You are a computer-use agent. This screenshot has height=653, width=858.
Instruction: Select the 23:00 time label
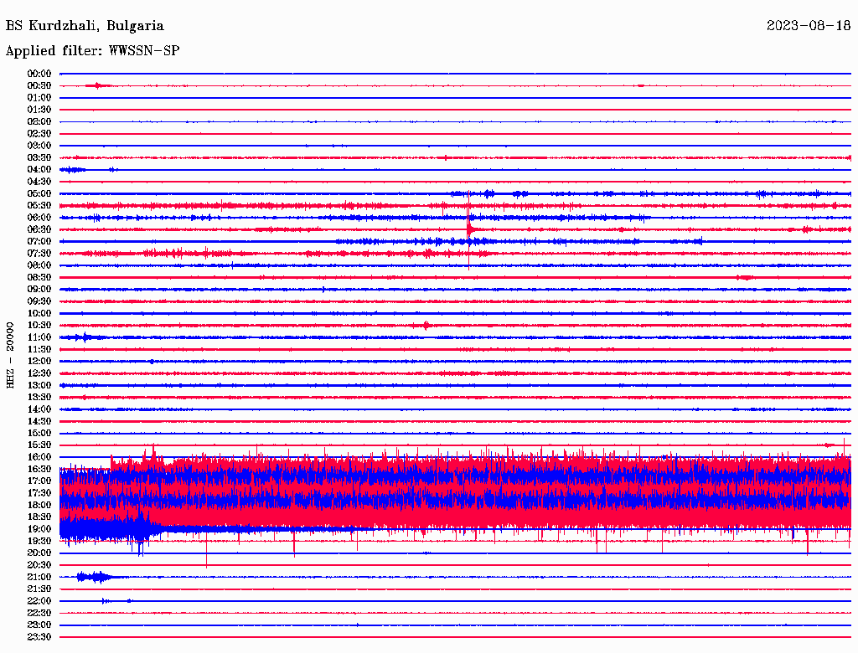coord(39,625)
